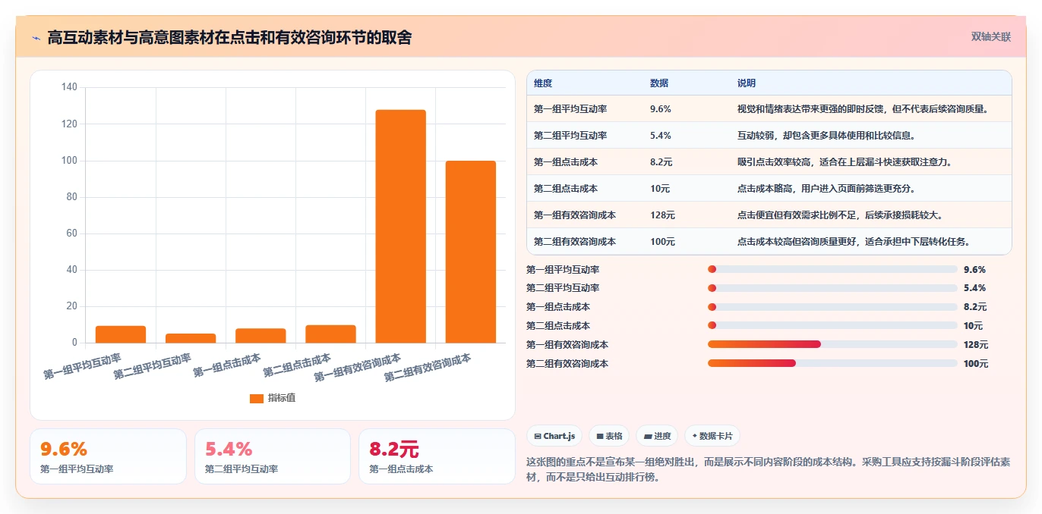This screenshot has width=1042, height=514.
Task: Click the description starting 视觉和情绪表达
Action: [864, 109]
